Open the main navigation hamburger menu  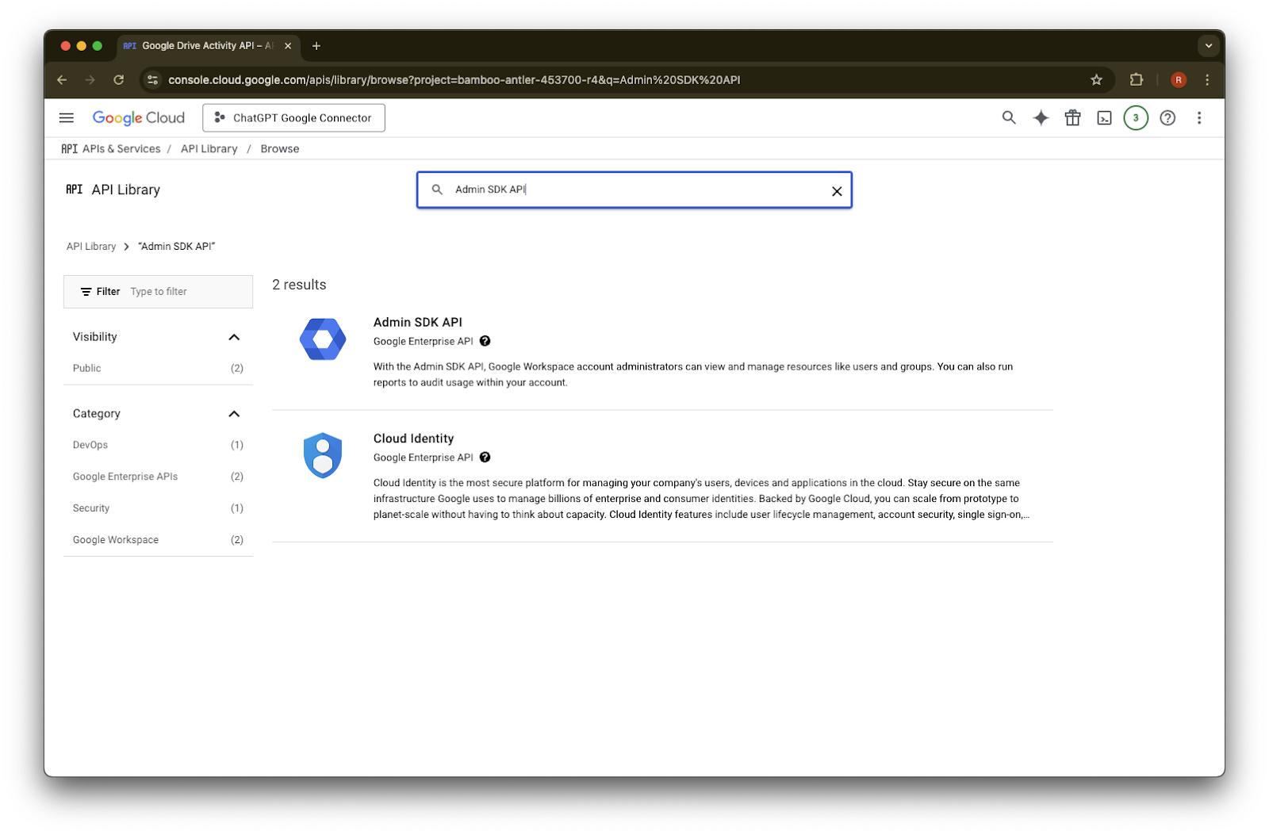(x=67, y=118)
